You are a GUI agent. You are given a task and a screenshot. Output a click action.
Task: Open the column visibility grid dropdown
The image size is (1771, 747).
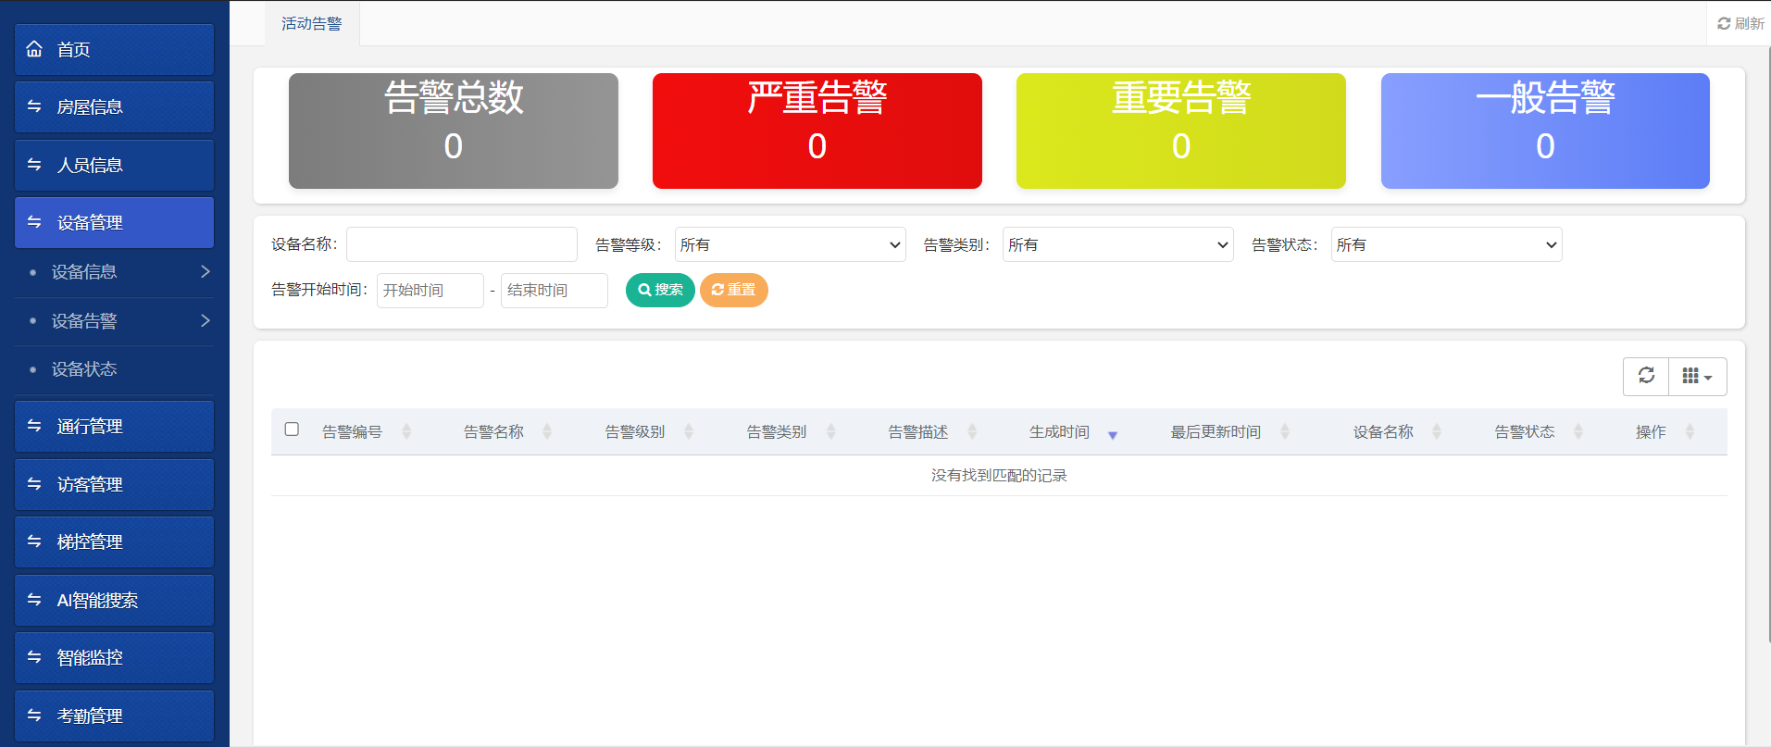(x=1698, y=376)
